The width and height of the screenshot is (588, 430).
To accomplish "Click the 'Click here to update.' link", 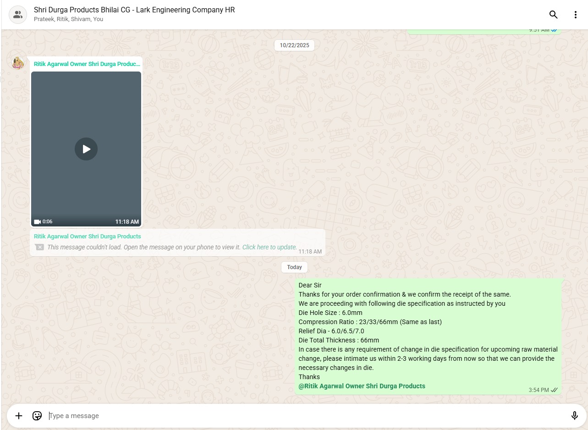I will [269, 247].
